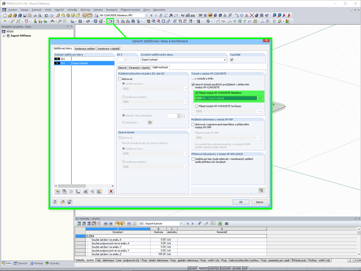
Task: Select Násobit vše součinitelem radio button
Action: [123, 116]
